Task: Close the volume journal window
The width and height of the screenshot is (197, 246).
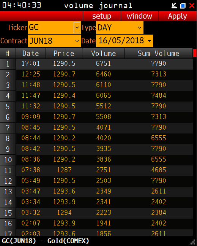Action: tap(192, 6)
